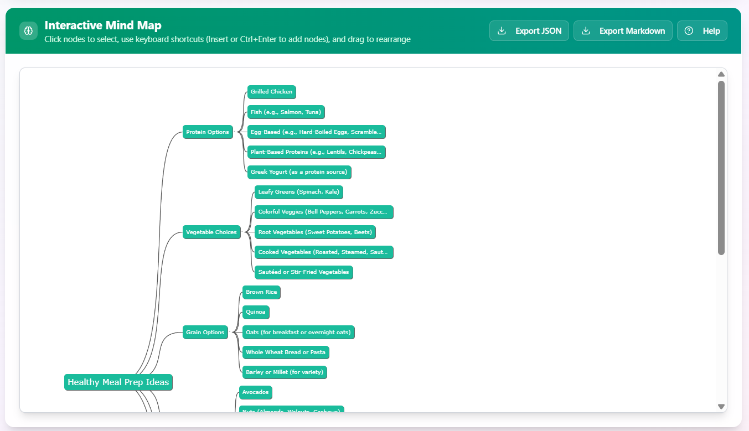Select the Vegetable Choices node
This screenshot has width=749, height=431.
[211, 232]
